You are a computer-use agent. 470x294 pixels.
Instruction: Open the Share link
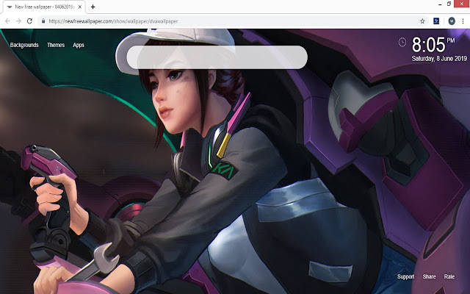(429, 276)
